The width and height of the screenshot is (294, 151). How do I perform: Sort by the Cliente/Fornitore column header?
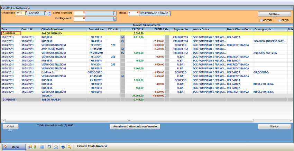point(52,29)
